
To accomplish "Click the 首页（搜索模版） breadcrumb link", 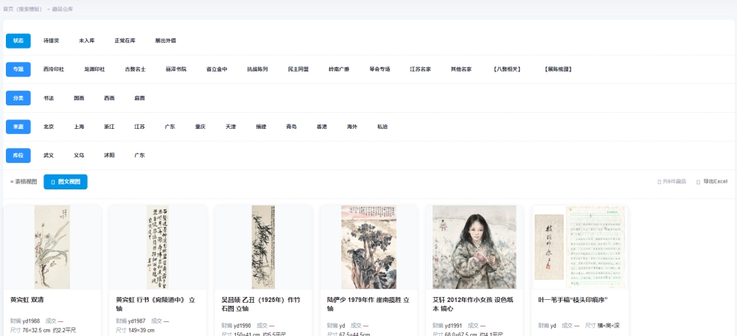I will pos(22,9).
